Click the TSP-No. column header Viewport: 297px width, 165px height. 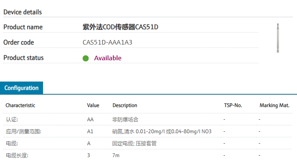[x=233, y=106]
